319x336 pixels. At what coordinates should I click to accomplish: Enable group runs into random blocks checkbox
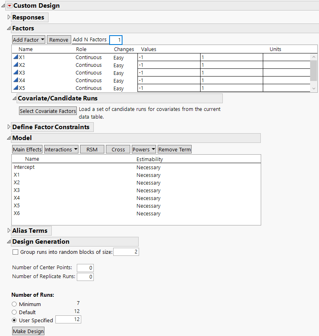pos(15,252)
